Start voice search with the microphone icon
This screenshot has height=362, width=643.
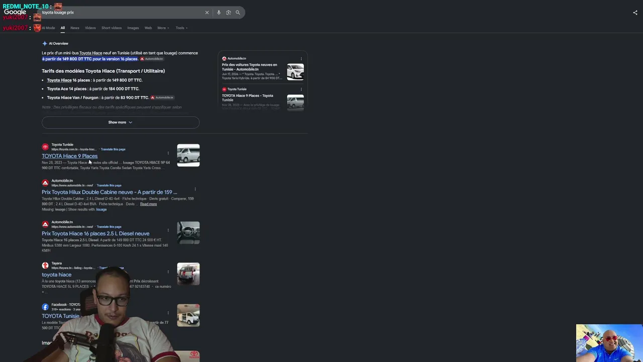tap(219, 13)
